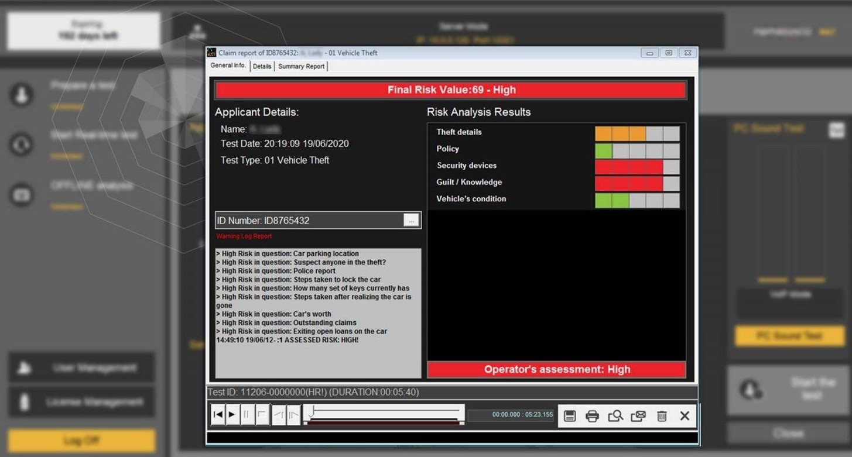The image size is (852, 457).
Task: Click the red Security devices risk bar
Action: [x=629, y=167]
